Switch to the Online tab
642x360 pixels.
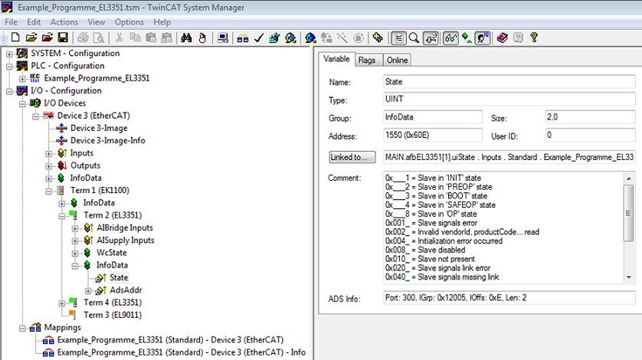(397, 61)
